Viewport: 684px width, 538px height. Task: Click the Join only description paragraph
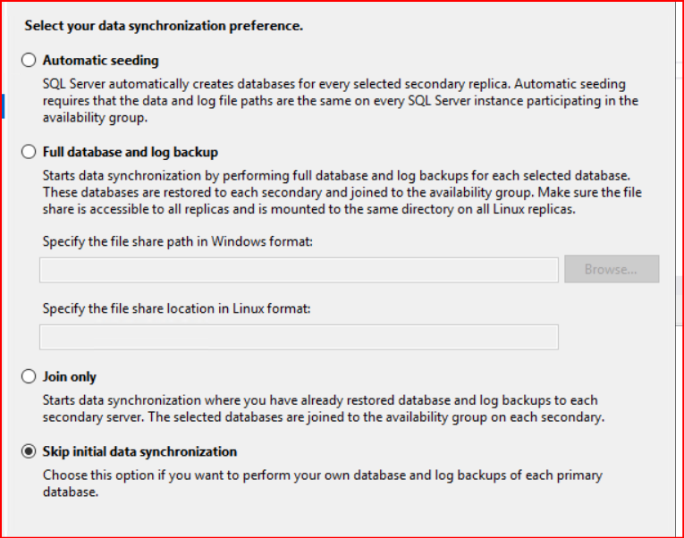(x=322, y=408)
